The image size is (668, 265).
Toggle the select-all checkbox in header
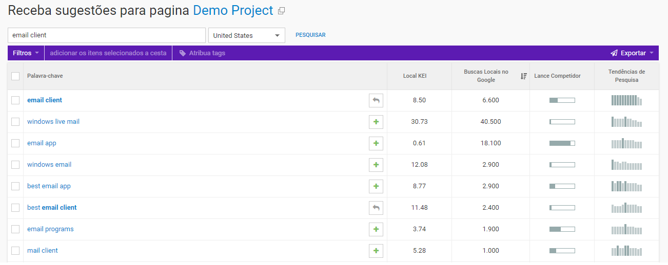pyautogui.click(x=15, y=76)
